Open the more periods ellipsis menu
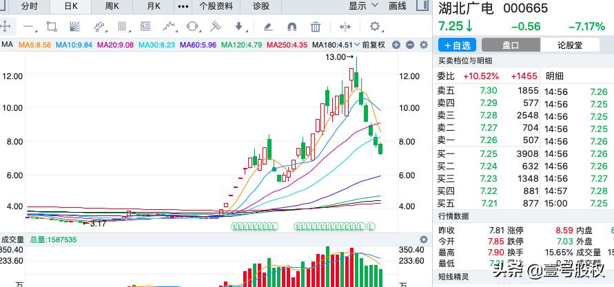This screenshot has height=287, width=614. [x=183, y=6]
